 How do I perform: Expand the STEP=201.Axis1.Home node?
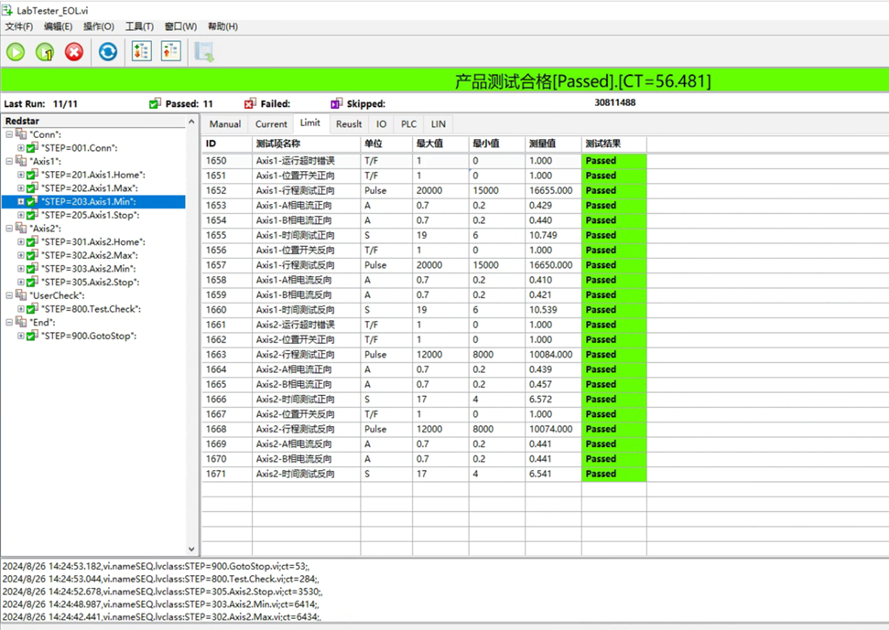pos(21,175)
